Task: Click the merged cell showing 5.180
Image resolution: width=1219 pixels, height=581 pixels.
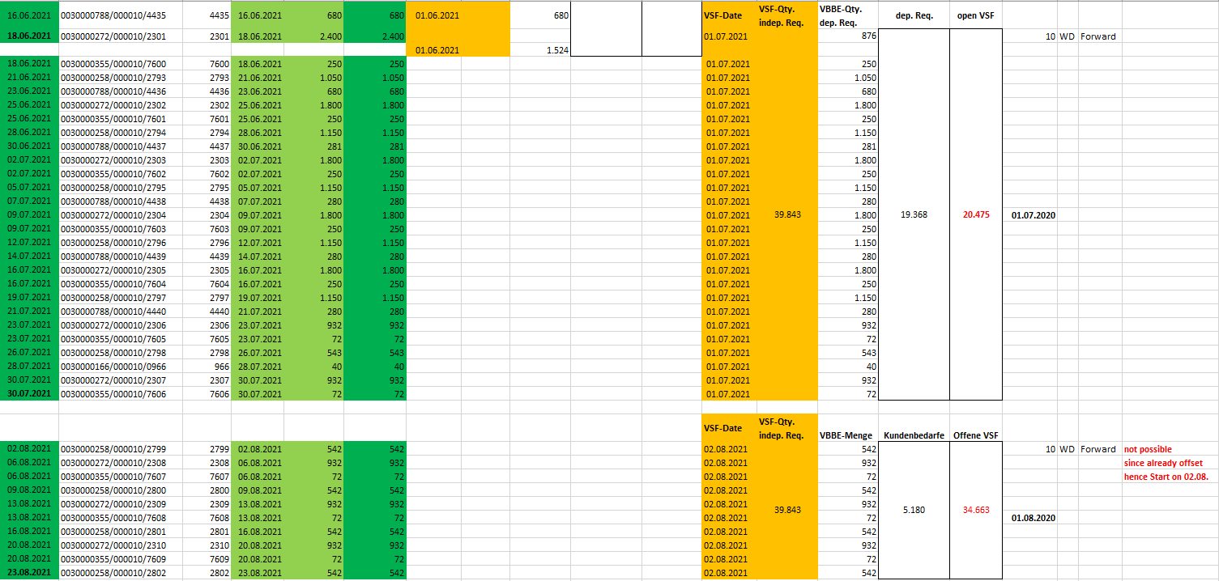Action: click(x=913, y=510)
